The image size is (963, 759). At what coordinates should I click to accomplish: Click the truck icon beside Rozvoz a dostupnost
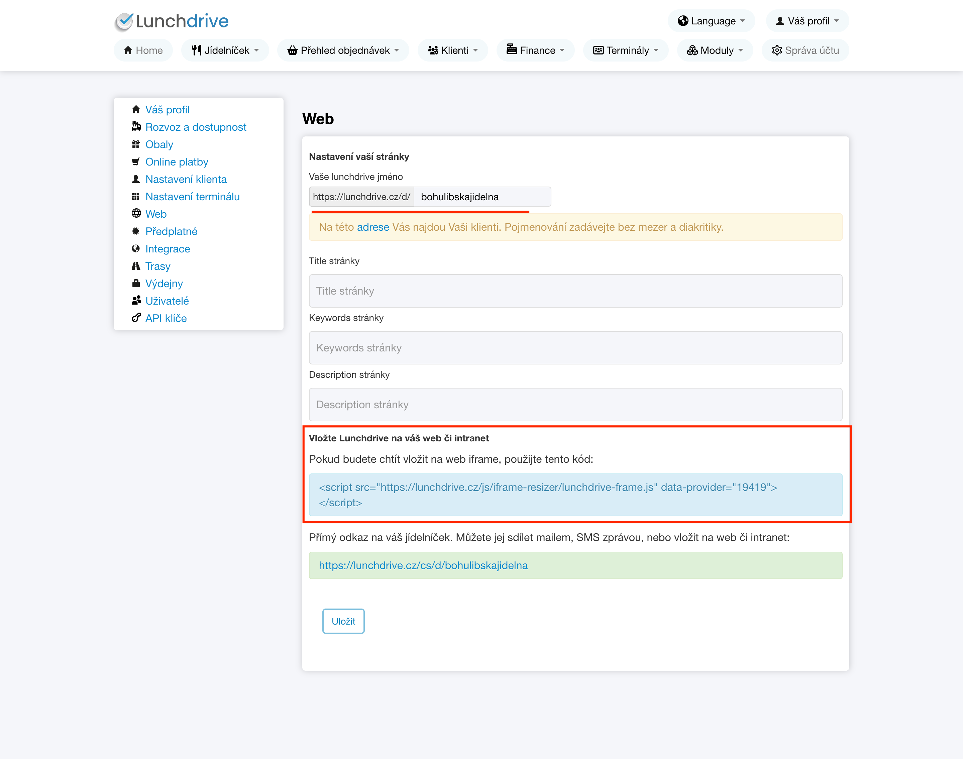point(136,127)
